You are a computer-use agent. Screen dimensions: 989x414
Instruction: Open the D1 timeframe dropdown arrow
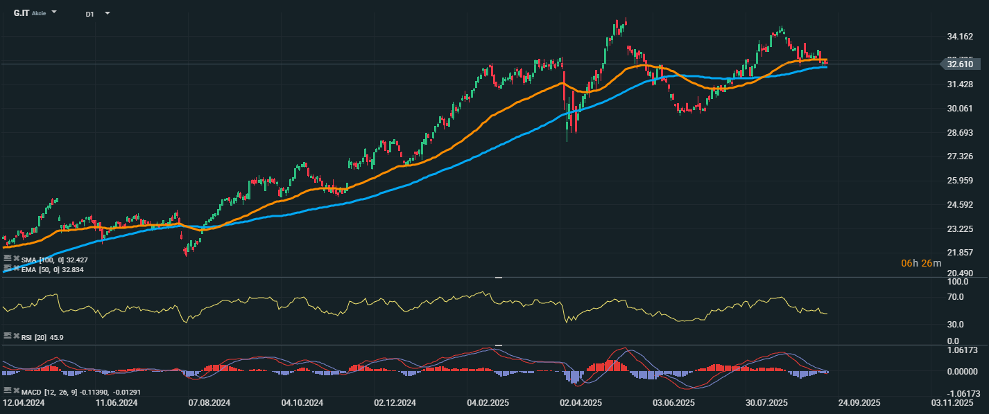[x=107, y=13]
